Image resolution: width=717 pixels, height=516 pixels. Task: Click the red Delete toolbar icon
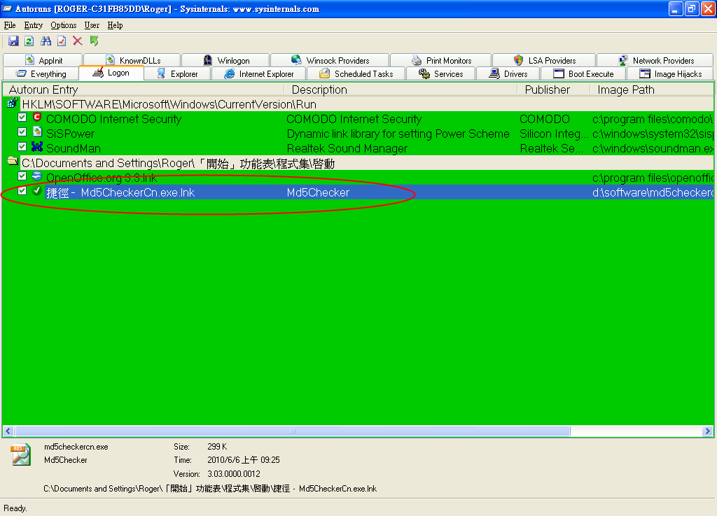(x=78, y=41)
